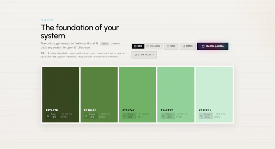Copy HEX for #72B267

click(129, 116)
